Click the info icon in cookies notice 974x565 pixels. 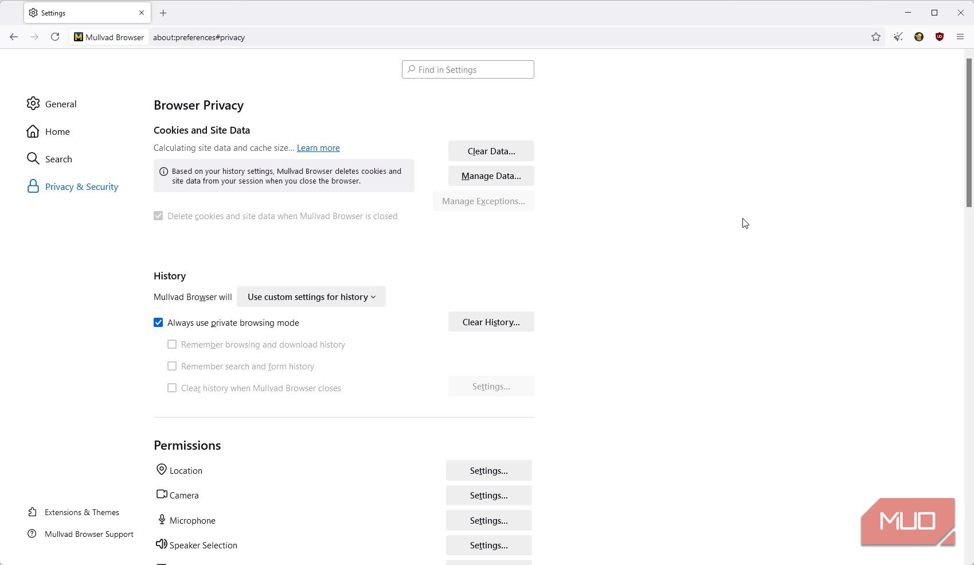click(163, 172)
